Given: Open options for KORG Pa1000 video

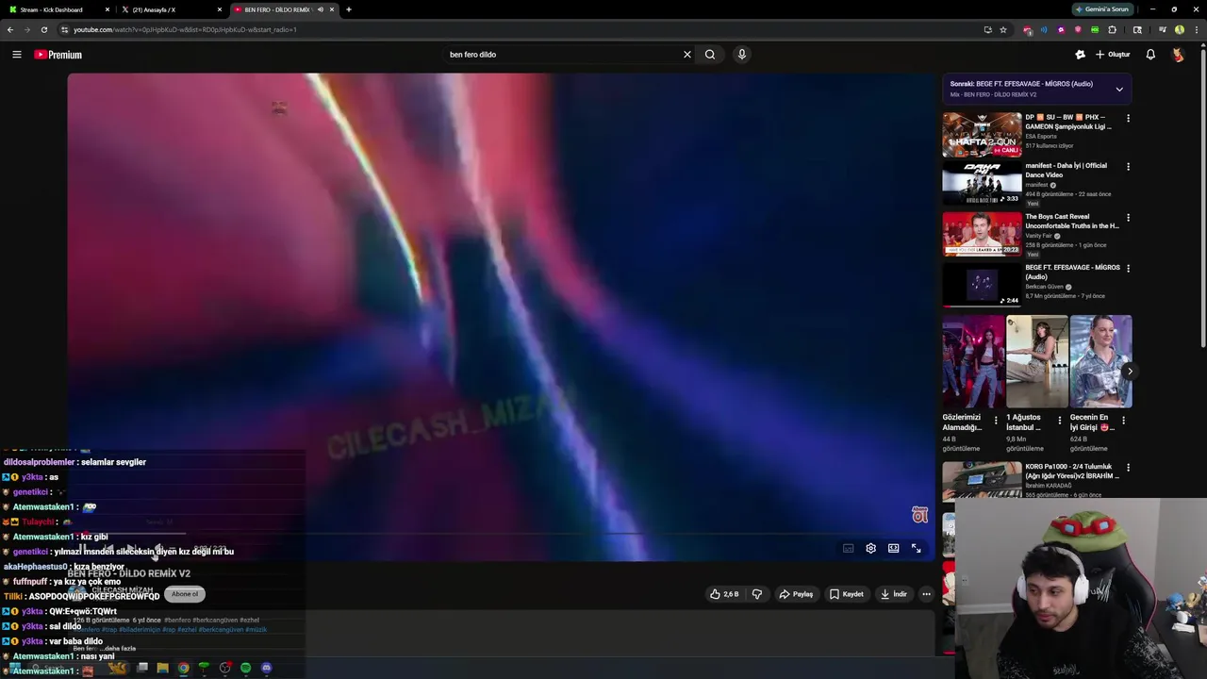Looking at the screenshot, I should 1128,468.
